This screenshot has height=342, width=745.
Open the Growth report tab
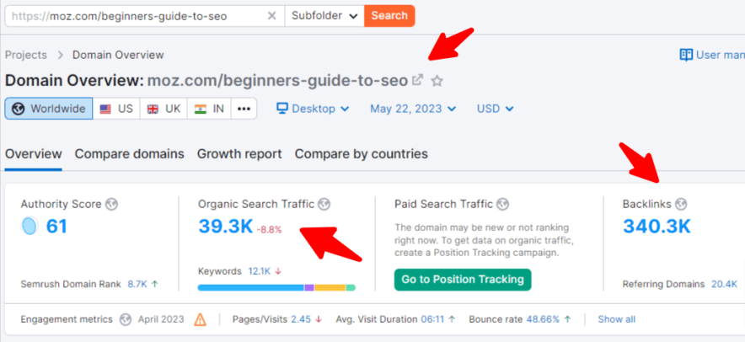(239, 154)
